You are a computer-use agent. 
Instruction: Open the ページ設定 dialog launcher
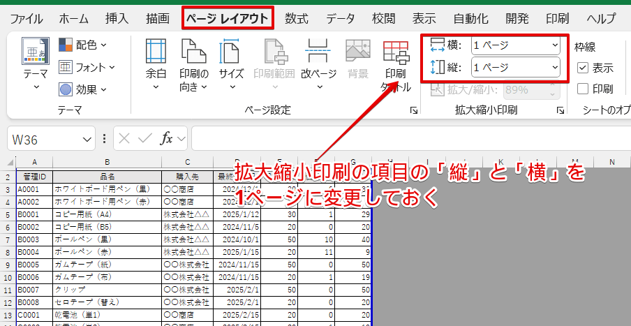(413, 110)
